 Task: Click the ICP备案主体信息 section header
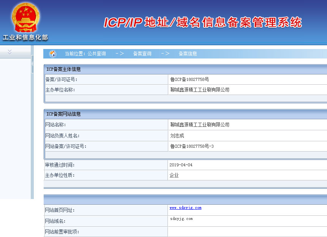tap(63, 69)
